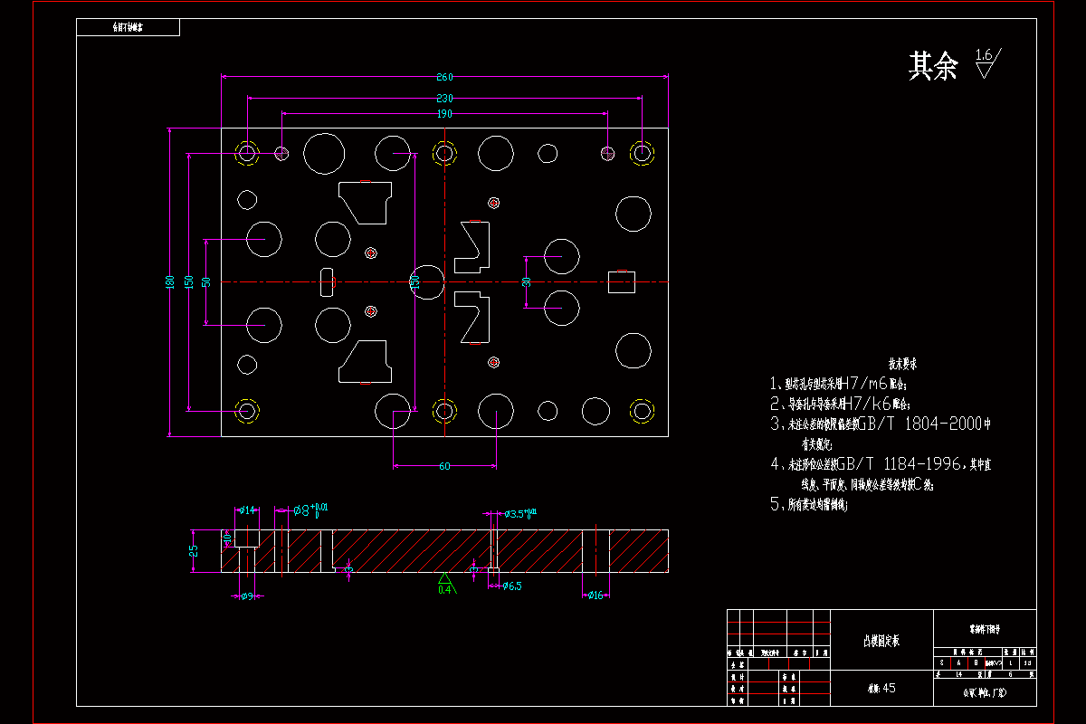The width and height of the screenshot is (1086, 724).
Task: Select the 60 horizontal dimension below plate
Action: [444, 467]
